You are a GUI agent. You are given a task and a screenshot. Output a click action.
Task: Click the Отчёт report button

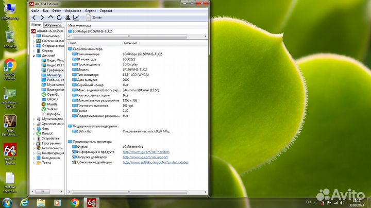pos(94,18)
